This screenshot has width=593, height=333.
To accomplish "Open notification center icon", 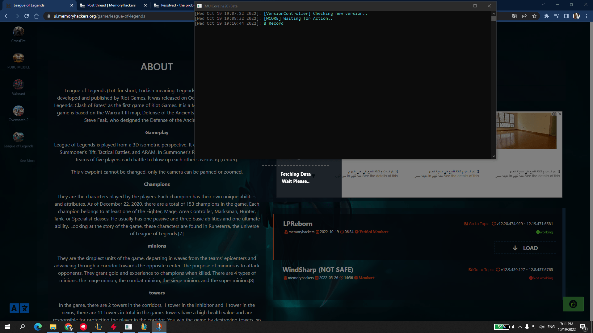I will point(583,327).
